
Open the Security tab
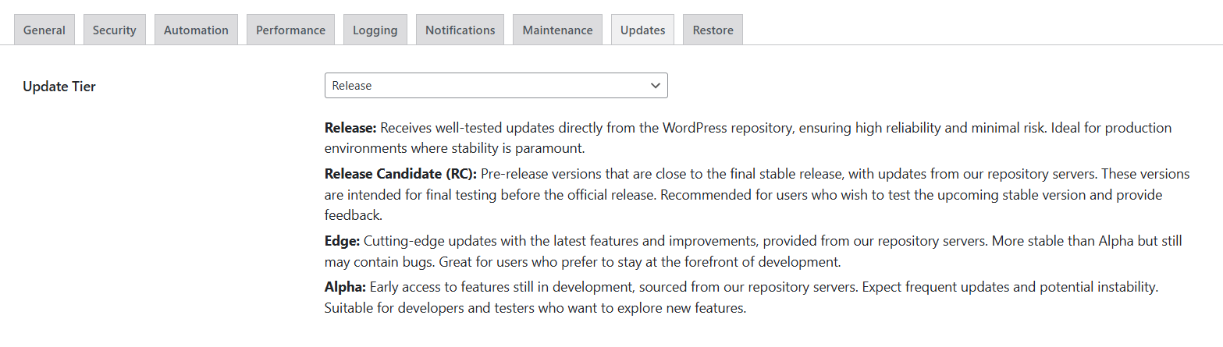114,30
